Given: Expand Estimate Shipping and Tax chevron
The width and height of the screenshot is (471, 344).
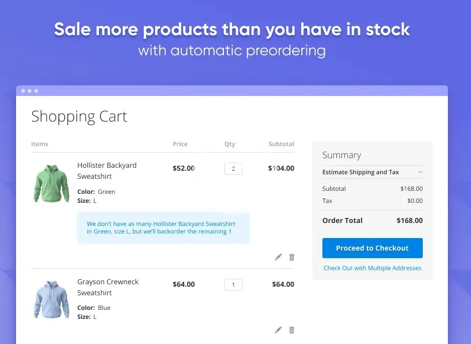Looking at the screenshot, I should tap(420, 172).
